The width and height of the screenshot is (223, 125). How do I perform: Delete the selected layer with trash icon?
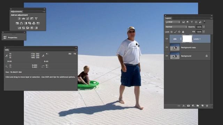207,106
